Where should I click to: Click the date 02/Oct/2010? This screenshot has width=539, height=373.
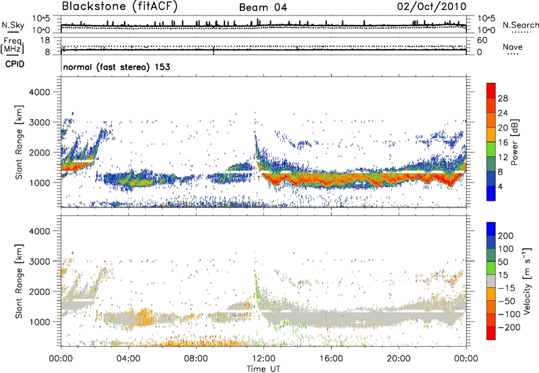(432, 7)
